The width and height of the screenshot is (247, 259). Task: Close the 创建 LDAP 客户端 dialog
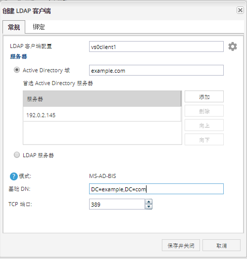point(240,10)
